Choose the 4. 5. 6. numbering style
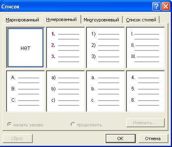 (145, 91)
